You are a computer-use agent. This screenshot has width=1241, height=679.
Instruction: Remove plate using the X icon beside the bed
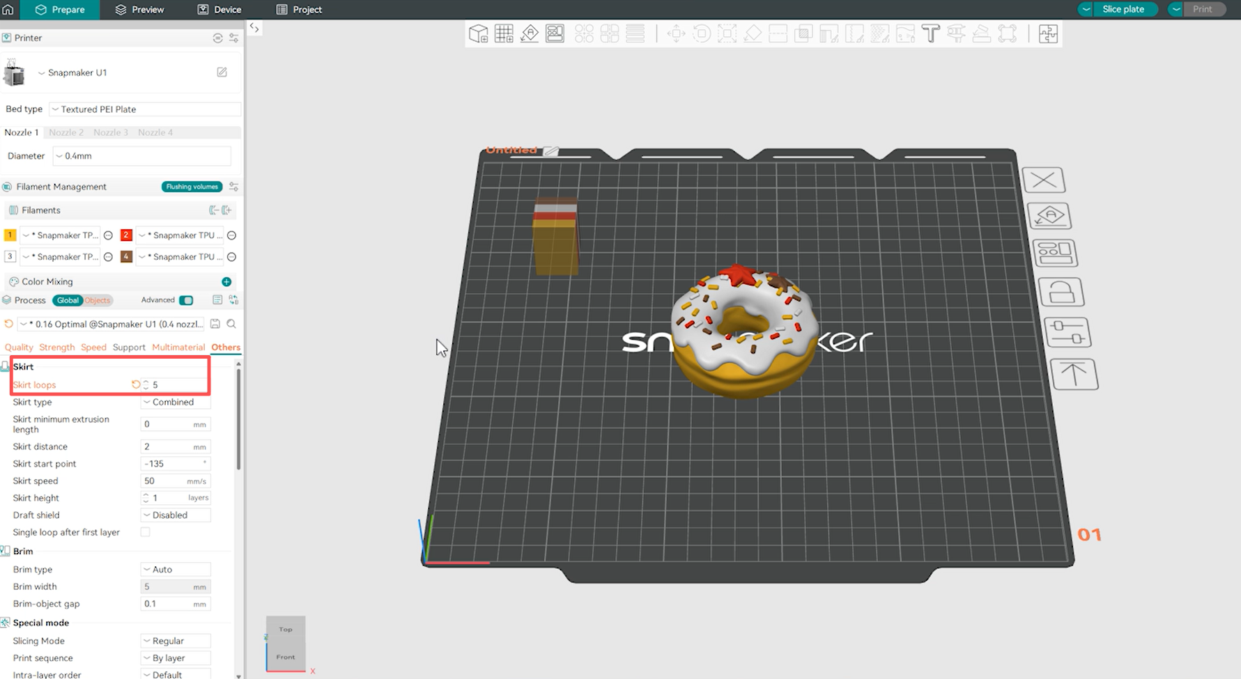tap(1044, 180)
